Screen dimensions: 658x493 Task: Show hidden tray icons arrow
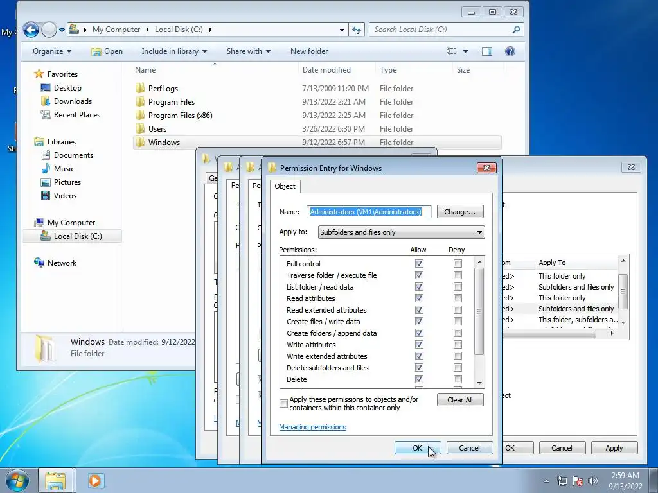(x=546, y=481)
